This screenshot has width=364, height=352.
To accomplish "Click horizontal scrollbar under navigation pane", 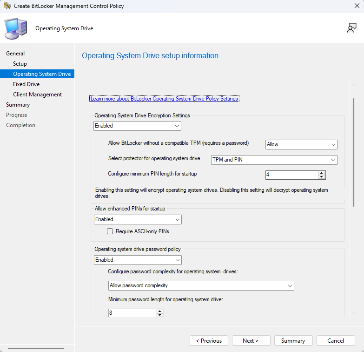I will coord(36,348).
